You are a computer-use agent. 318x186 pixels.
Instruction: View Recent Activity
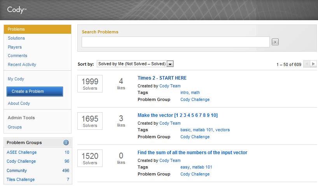point(22,64)
